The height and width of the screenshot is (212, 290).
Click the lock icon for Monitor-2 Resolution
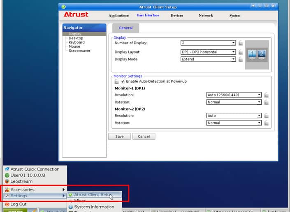point(266,116)
